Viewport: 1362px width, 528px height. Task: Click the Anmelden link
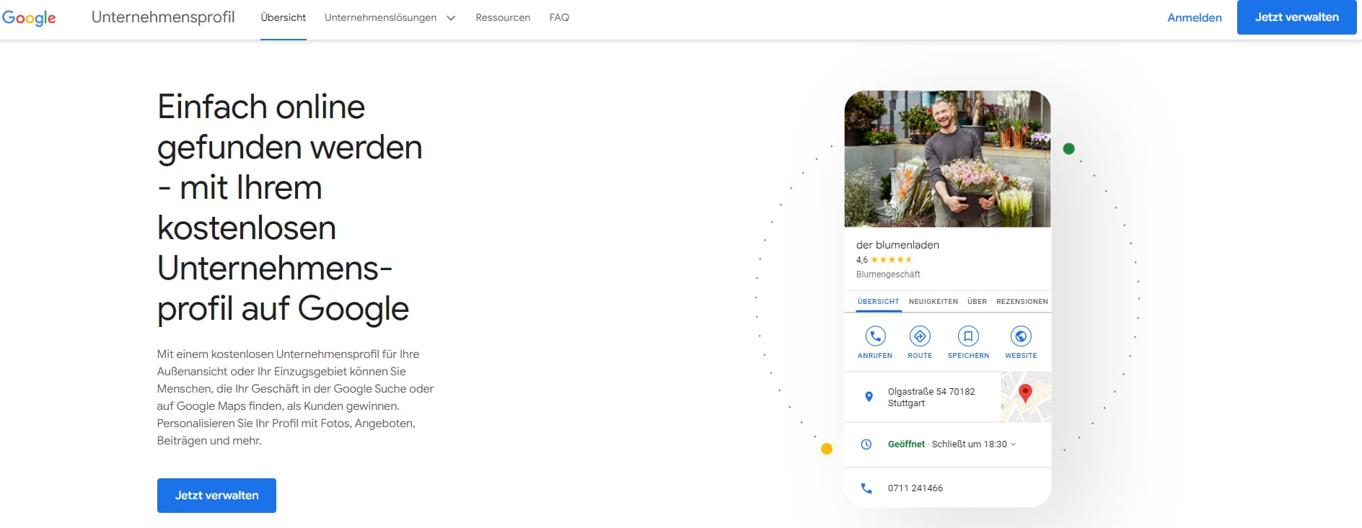tap(1195, 18)
